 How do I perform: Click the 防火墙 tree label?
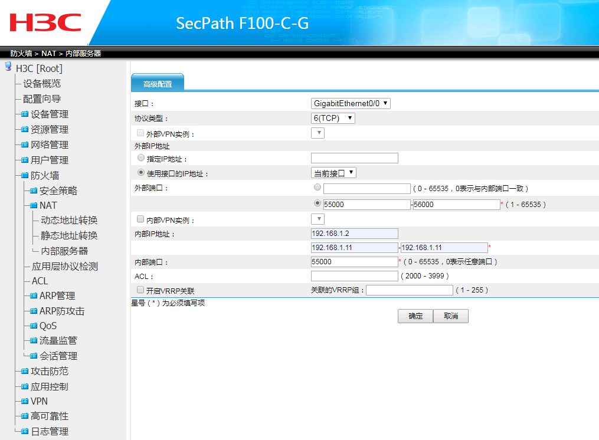(45, 175)
